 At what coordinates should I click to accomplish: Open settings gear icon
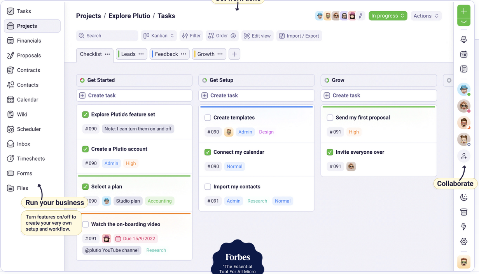tap(464, 241)
